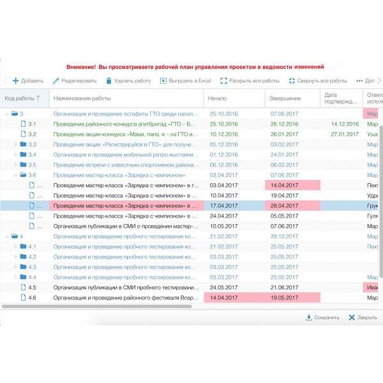The image size is (383, 383).
Task: Click the Добавить button label
Action: [x=32, y=81]
